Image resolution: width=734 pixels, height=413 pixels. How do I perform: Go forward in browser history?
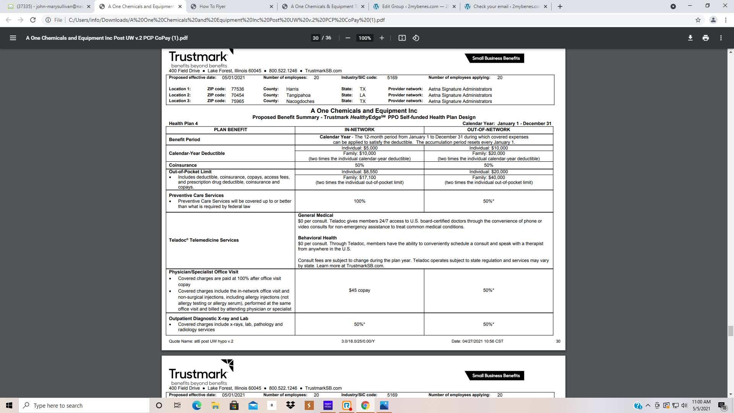(21, 20)
